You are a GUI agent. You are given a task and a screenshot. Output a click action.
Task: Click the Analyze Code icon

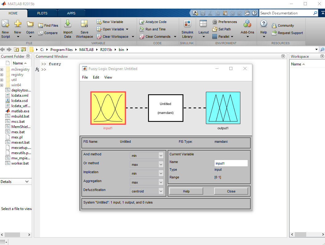point(142,22)
